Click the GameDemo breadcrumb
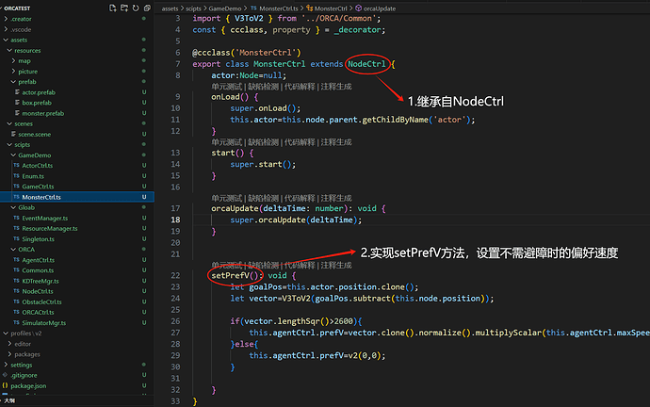Screen dimensions: 650x407 [x=225, y=8]
